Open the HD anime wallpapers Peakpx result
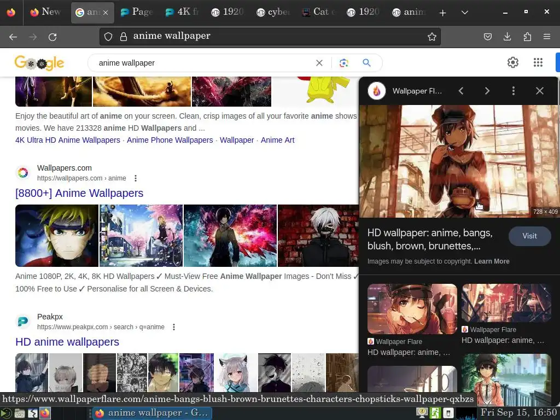Viewport: 560px width, 420px height. point(67,342)
